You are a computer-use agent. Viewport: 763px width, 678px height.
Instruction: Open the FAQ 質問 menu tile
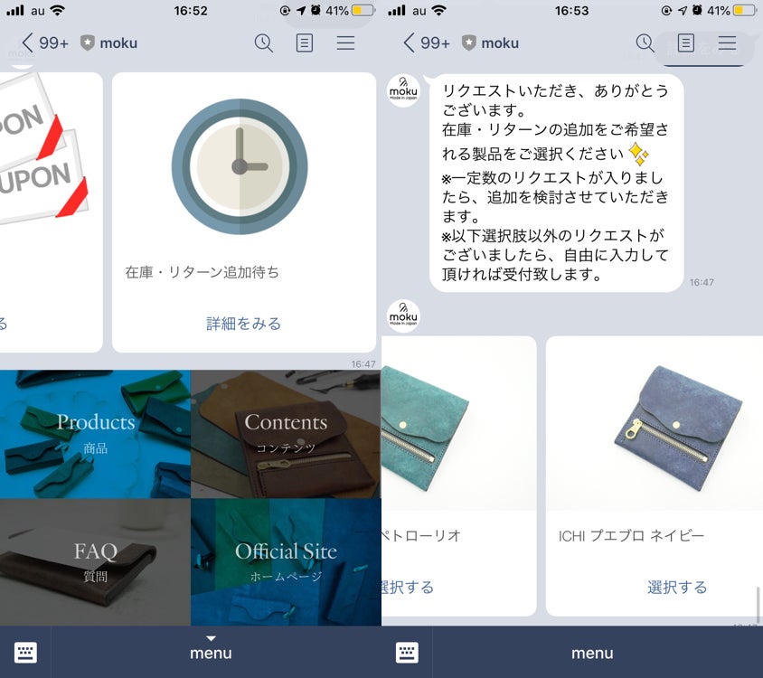(96, 562)
